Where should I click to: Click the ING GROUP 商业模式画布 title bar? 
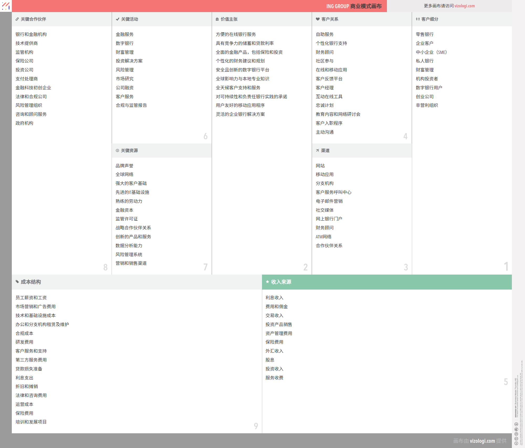point(354,6)
